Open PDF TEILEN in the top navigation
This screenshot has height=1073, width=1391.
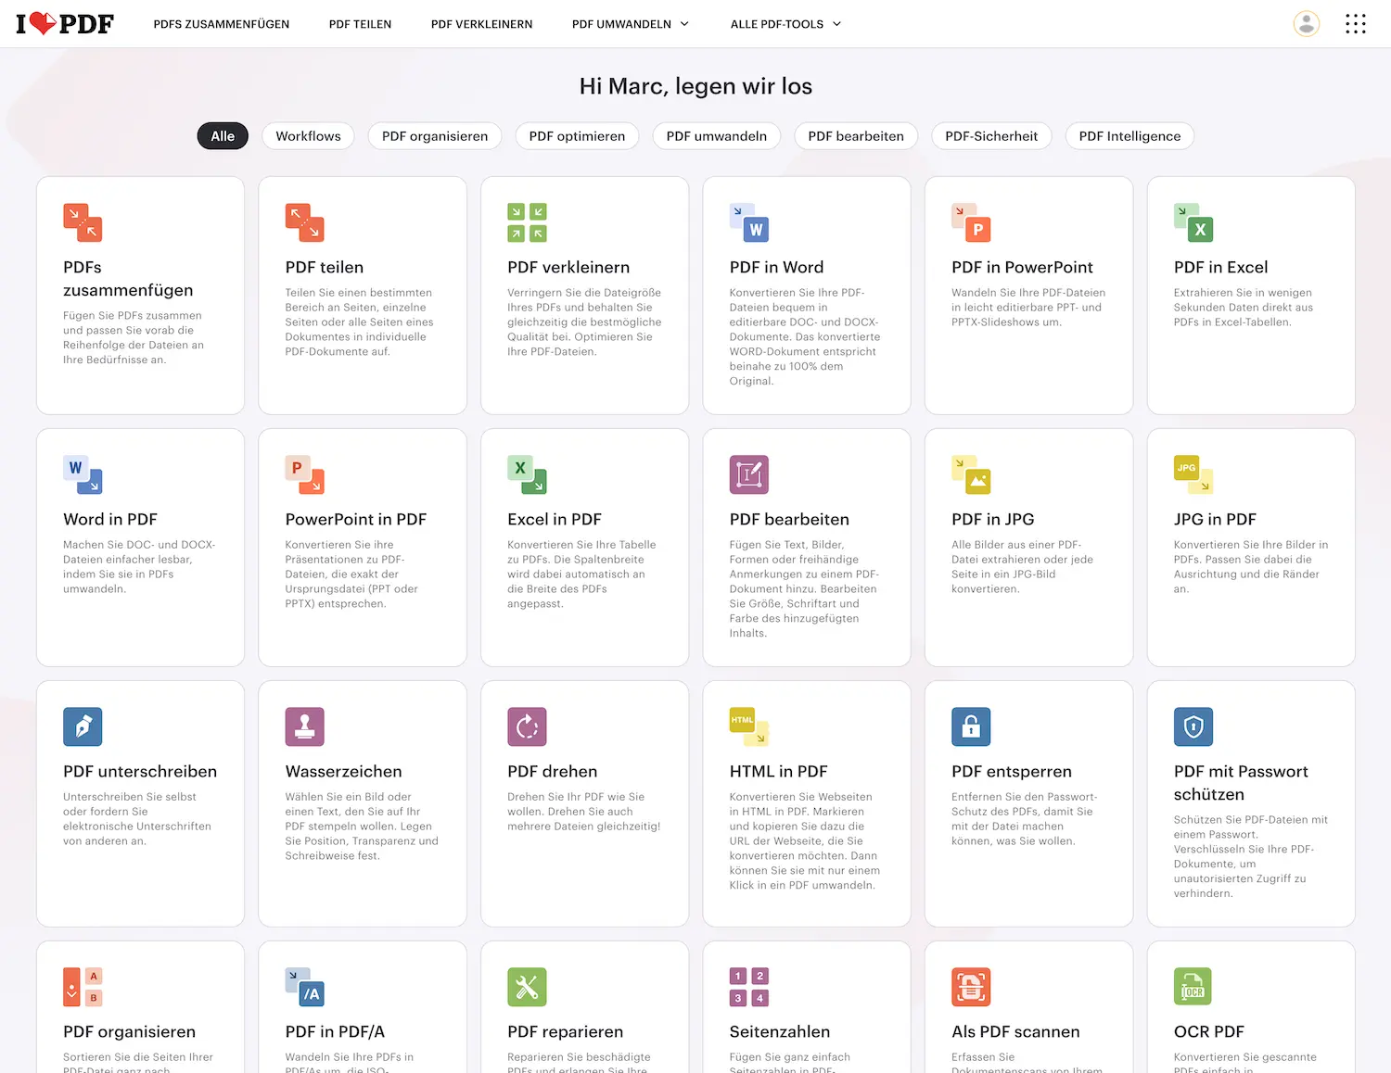tap(360, 24)
